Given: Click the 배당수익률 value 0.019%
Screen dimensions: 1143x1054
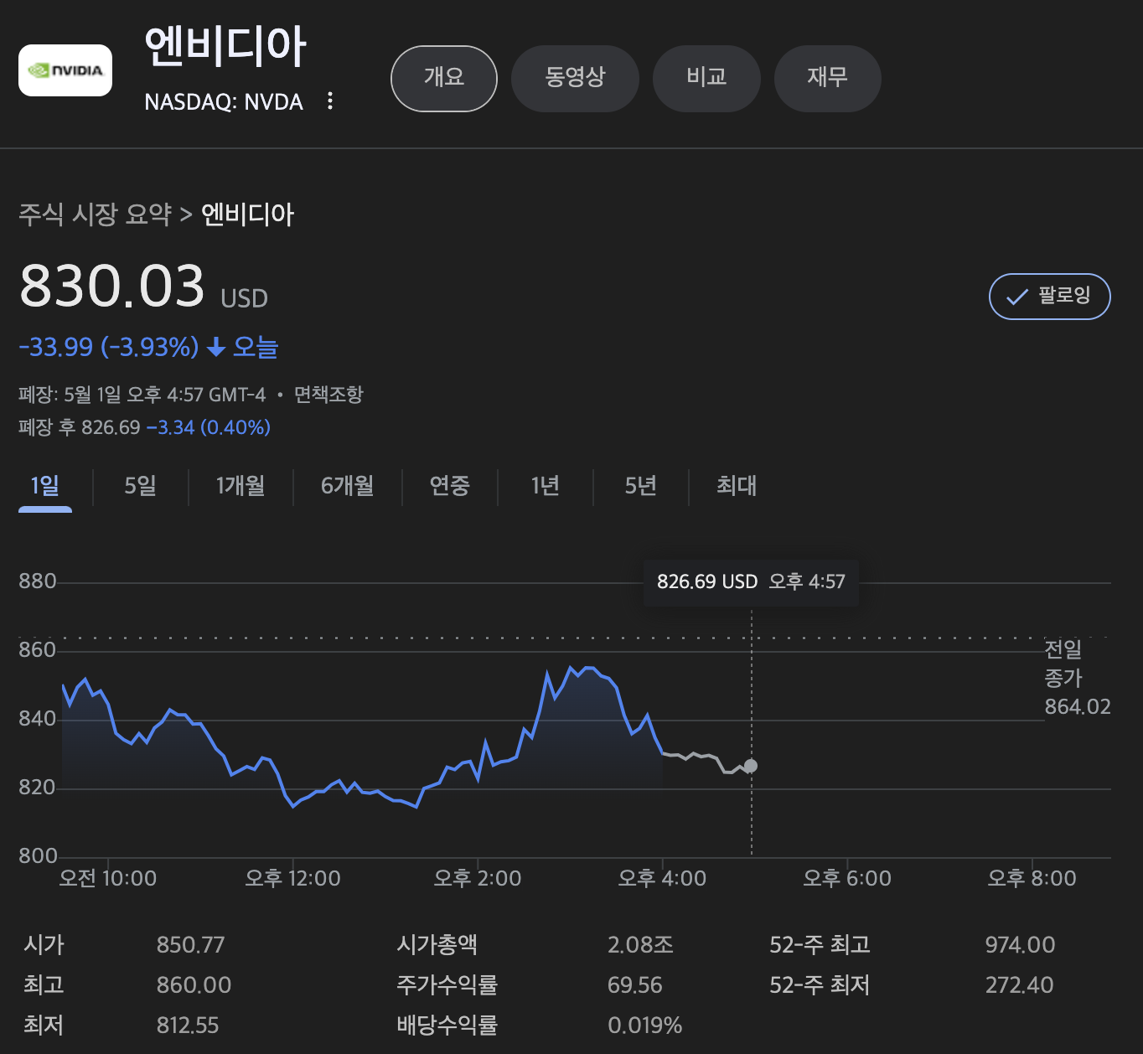Looking at the screenshot, I should coord(645,1026).
